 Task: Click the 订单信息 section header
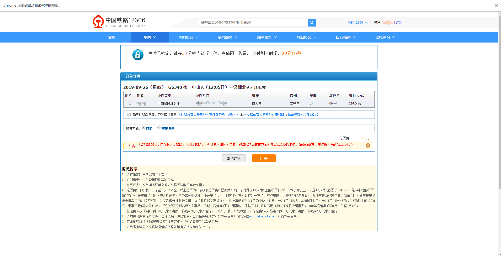pos(249,76)
